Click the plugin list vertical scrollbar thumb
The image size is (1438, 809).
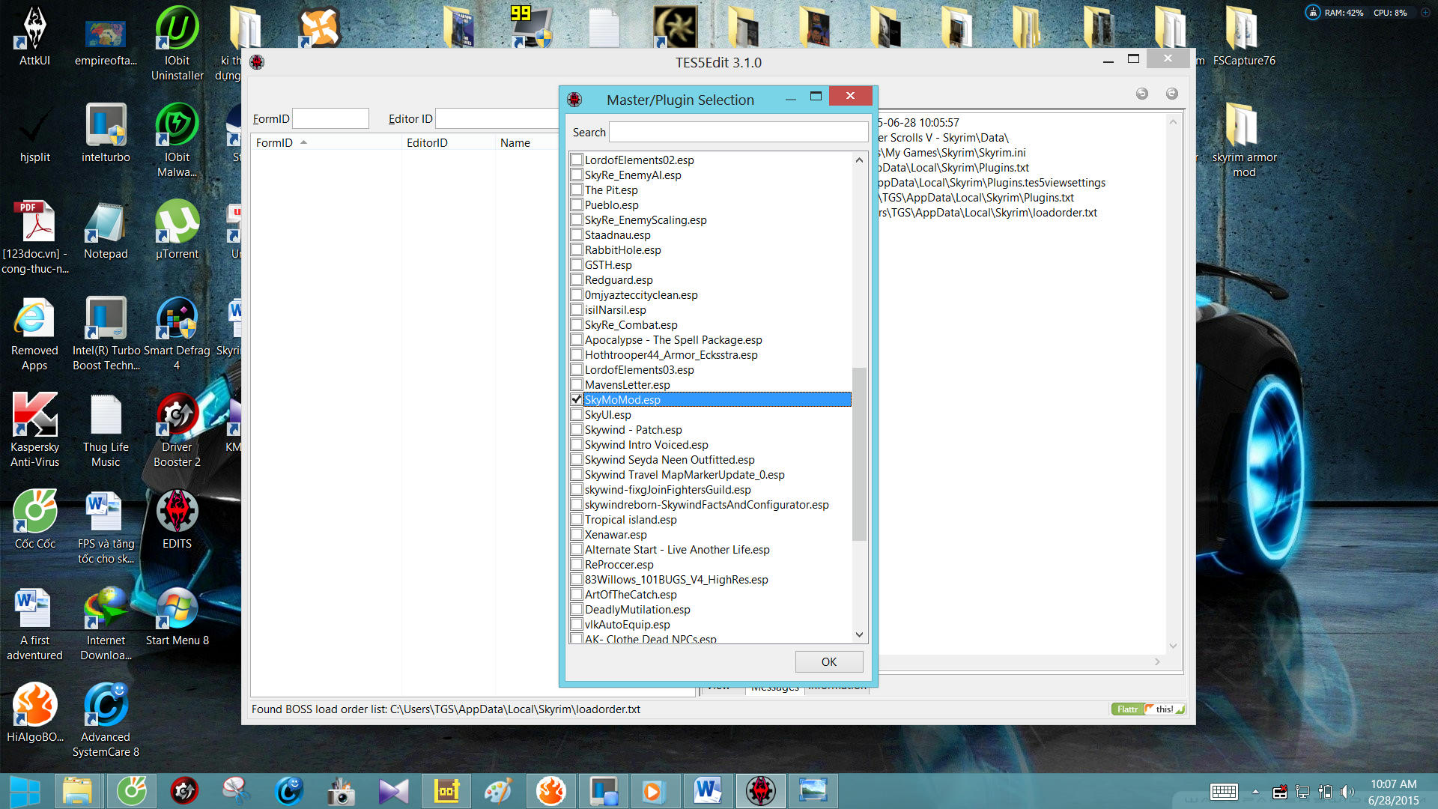[859, 453]
